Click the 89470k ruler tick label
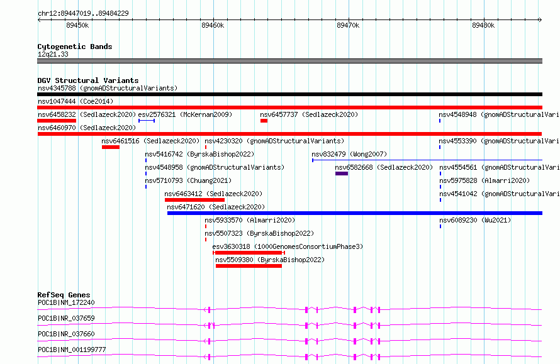The height and width of the screenshot is (364, 560). tap(348, 25)
